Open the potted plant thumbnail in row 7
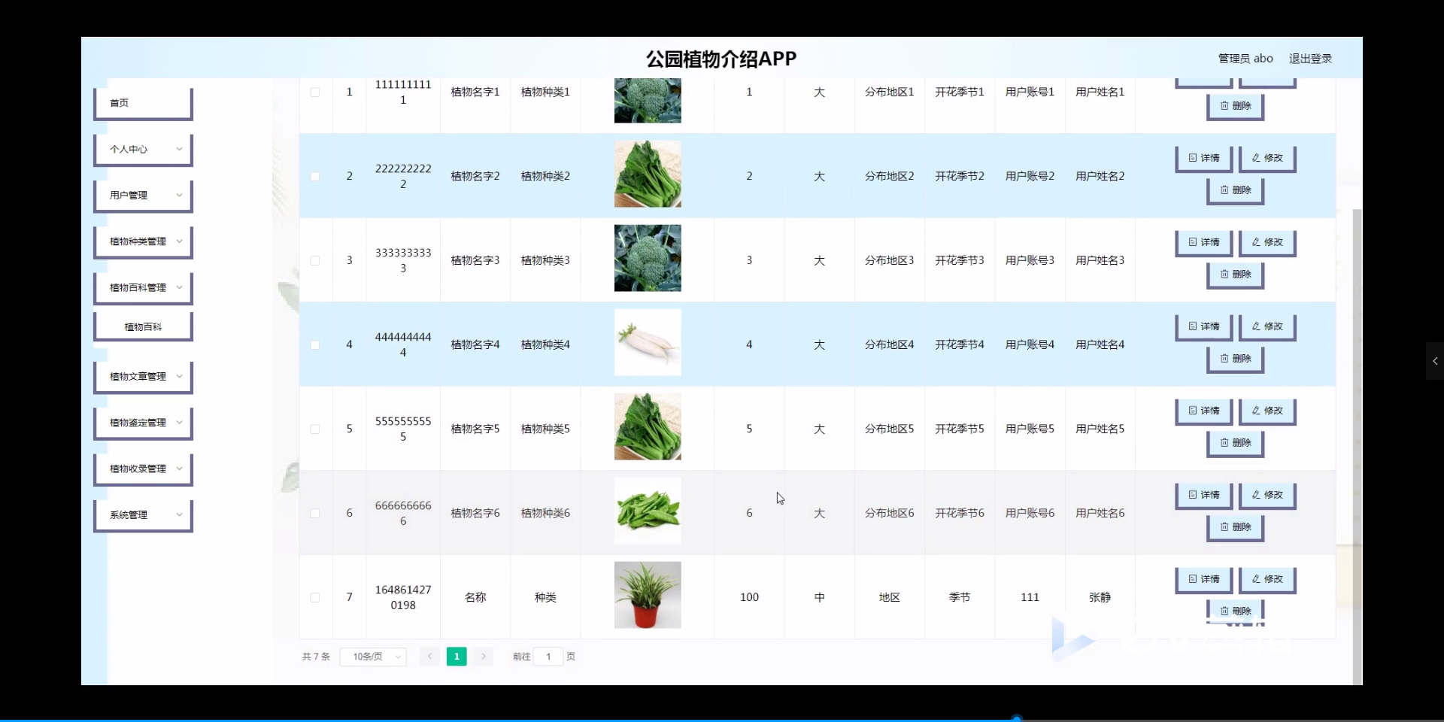This screenshot has width=1444, height=722. [648, 595]
